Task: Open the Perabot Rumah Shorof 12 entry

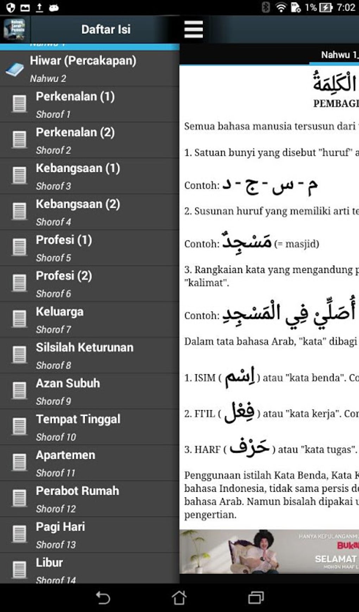Action: (89, 499)
